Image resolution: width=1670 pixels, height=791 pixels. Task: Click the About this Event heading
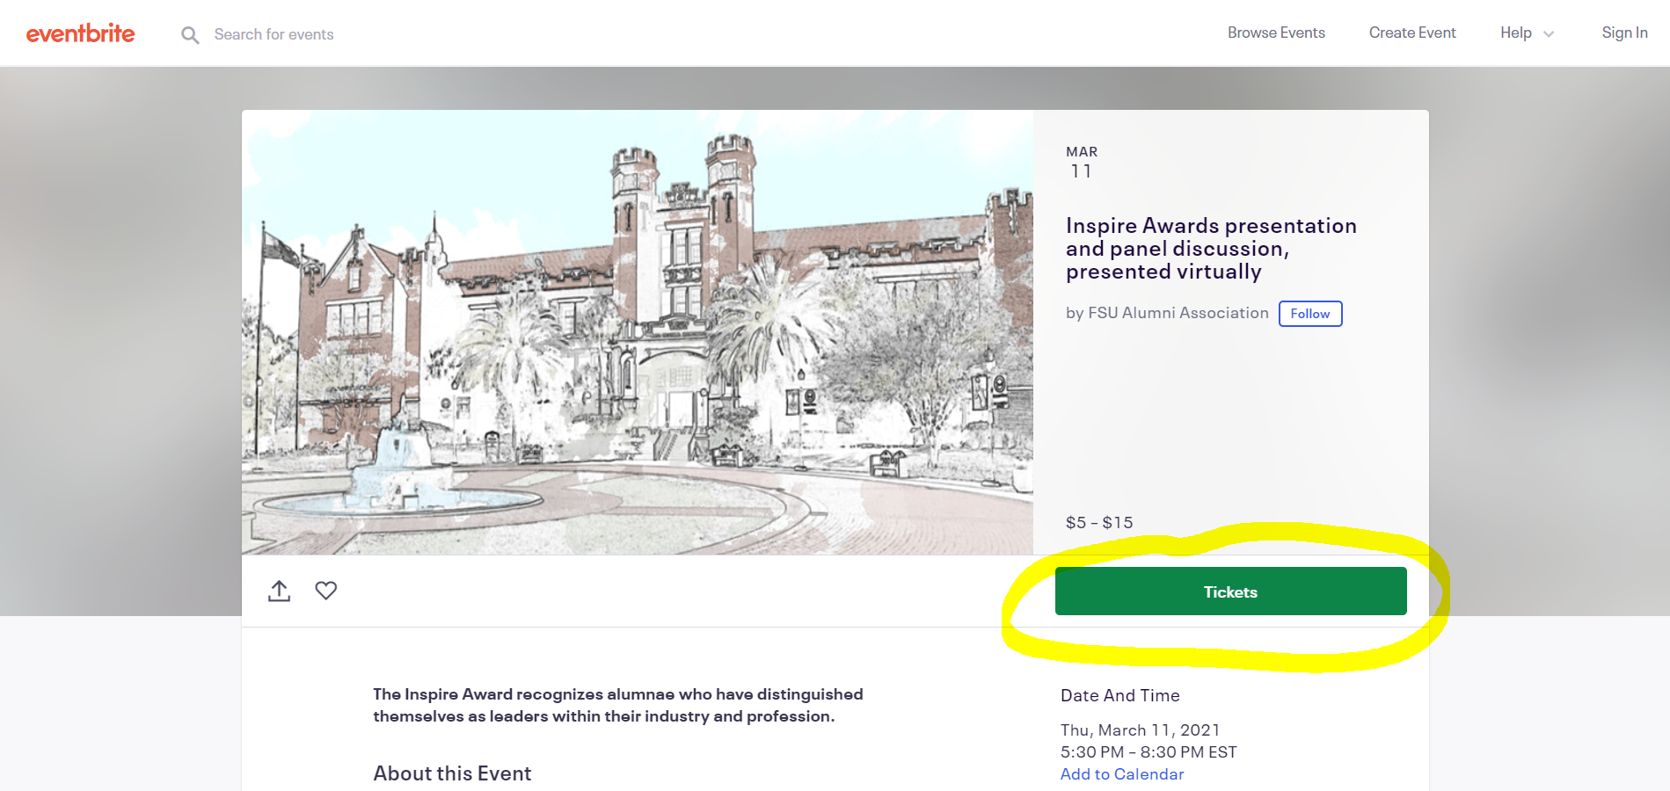452,773
